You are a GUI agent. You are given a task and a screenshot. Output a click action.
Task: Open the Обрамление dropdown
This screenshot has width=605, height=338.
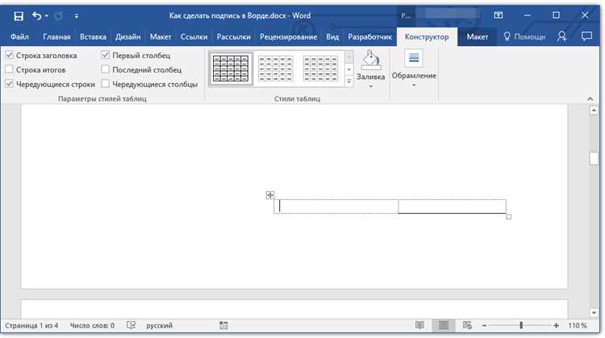414,69
